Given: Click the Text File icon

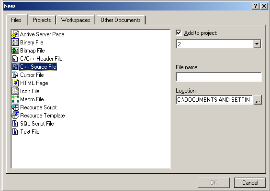Looking at the screenshot, I should pos(15,132).
